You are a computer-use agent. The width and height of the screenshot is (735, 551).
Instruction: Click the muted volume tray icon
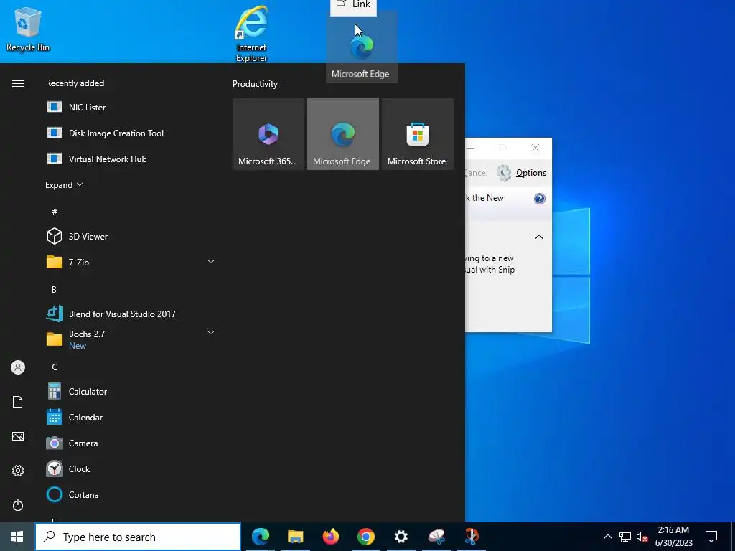[642, 537]
